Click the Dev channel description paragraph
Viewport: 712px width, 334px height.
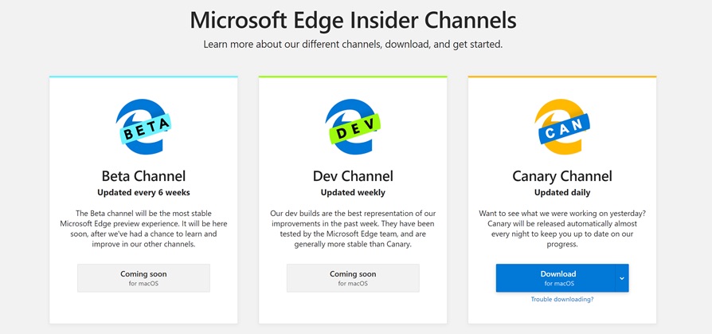[x=353, y=229]
